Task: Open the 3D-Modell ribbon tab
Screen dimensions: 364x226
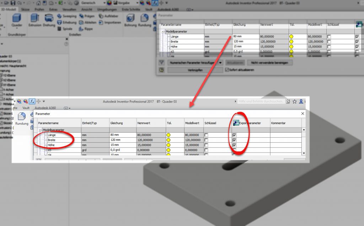Action: [x=9, y=9]
